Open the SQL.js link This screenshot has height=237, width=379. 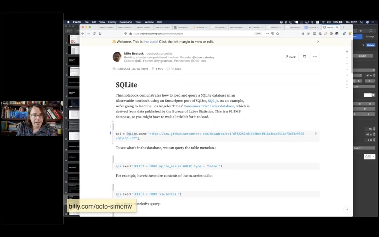tap(213, 100)
